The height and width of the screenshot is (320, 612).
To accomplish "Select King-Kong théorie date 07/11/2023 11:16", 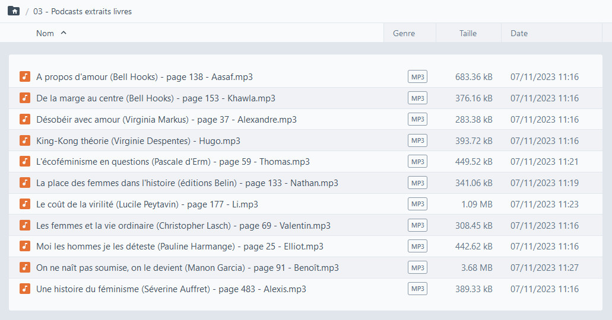I will point(544,140).
